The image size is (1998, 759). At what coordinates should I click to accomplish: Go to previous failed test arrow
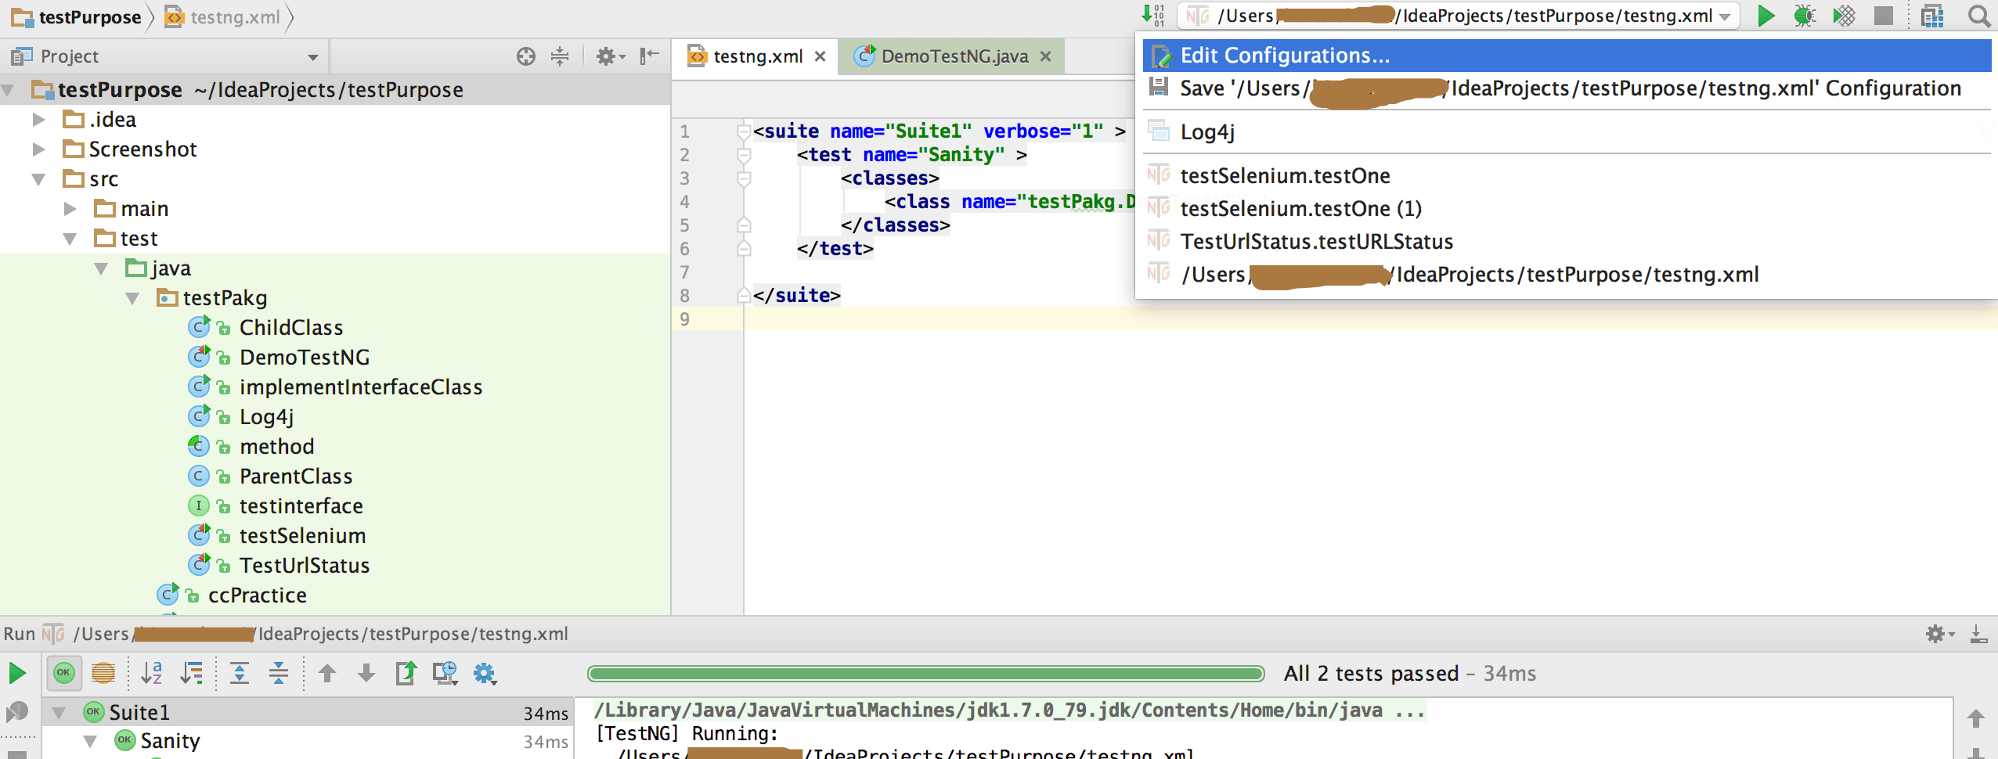327,673
